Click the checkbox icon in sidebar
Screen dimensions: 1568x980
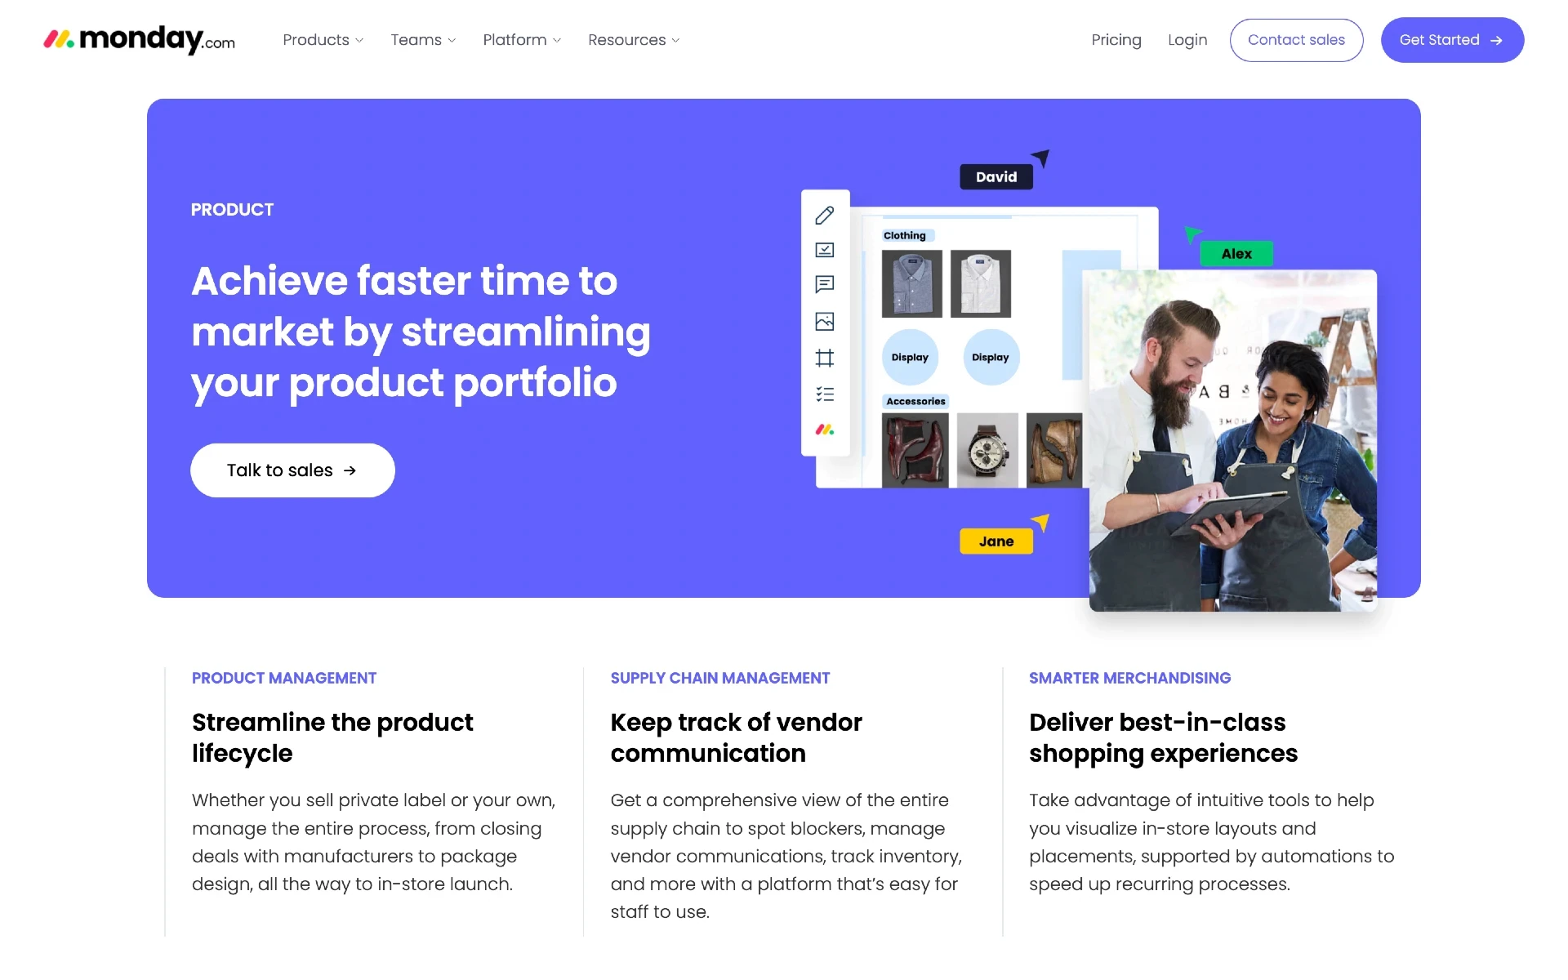pos(823,251)
